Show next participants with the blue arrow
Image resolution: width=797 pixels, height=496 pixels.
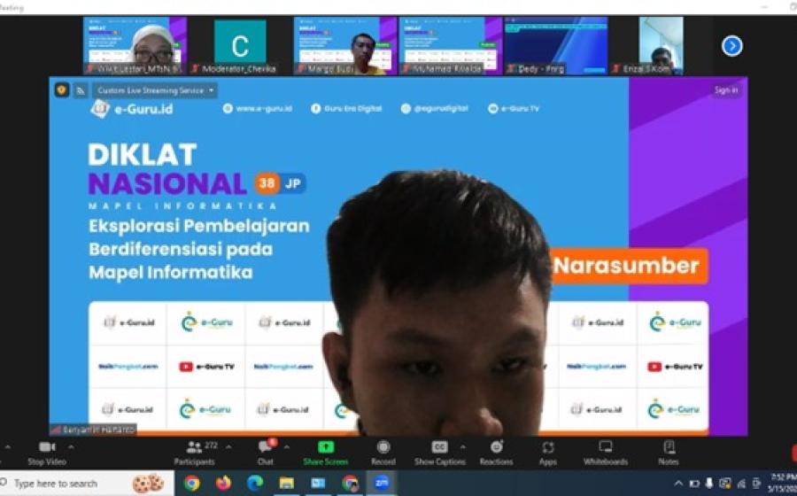tap(731, 45)
